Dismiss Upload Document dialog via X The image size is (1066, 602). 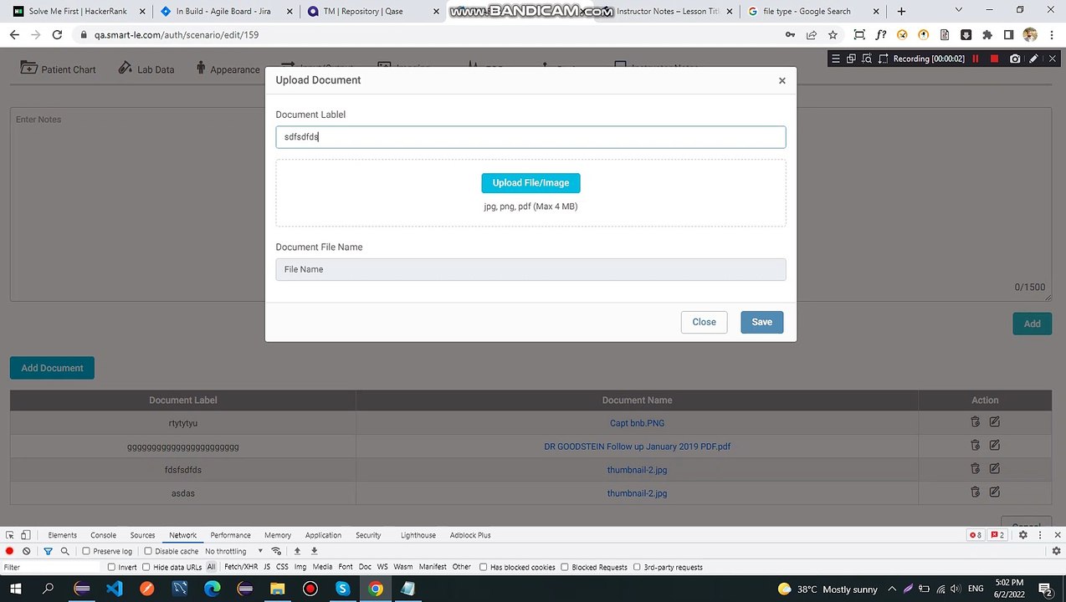(x=782, y=81)
